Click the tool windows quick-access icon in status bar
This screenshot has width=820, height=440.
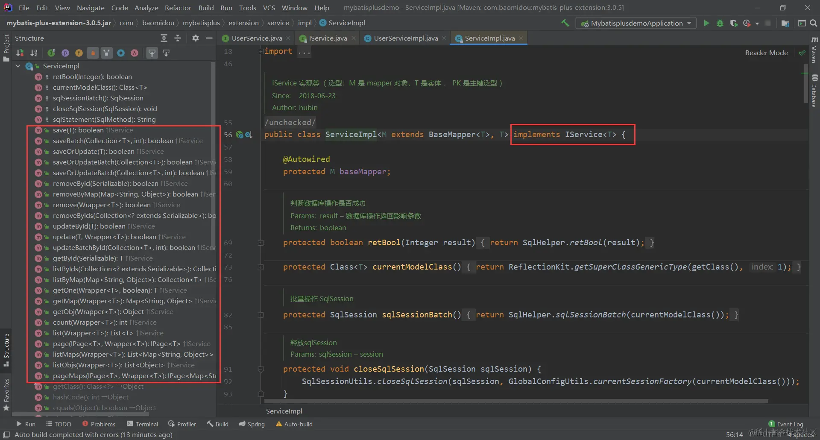click(x=6, y=434)
